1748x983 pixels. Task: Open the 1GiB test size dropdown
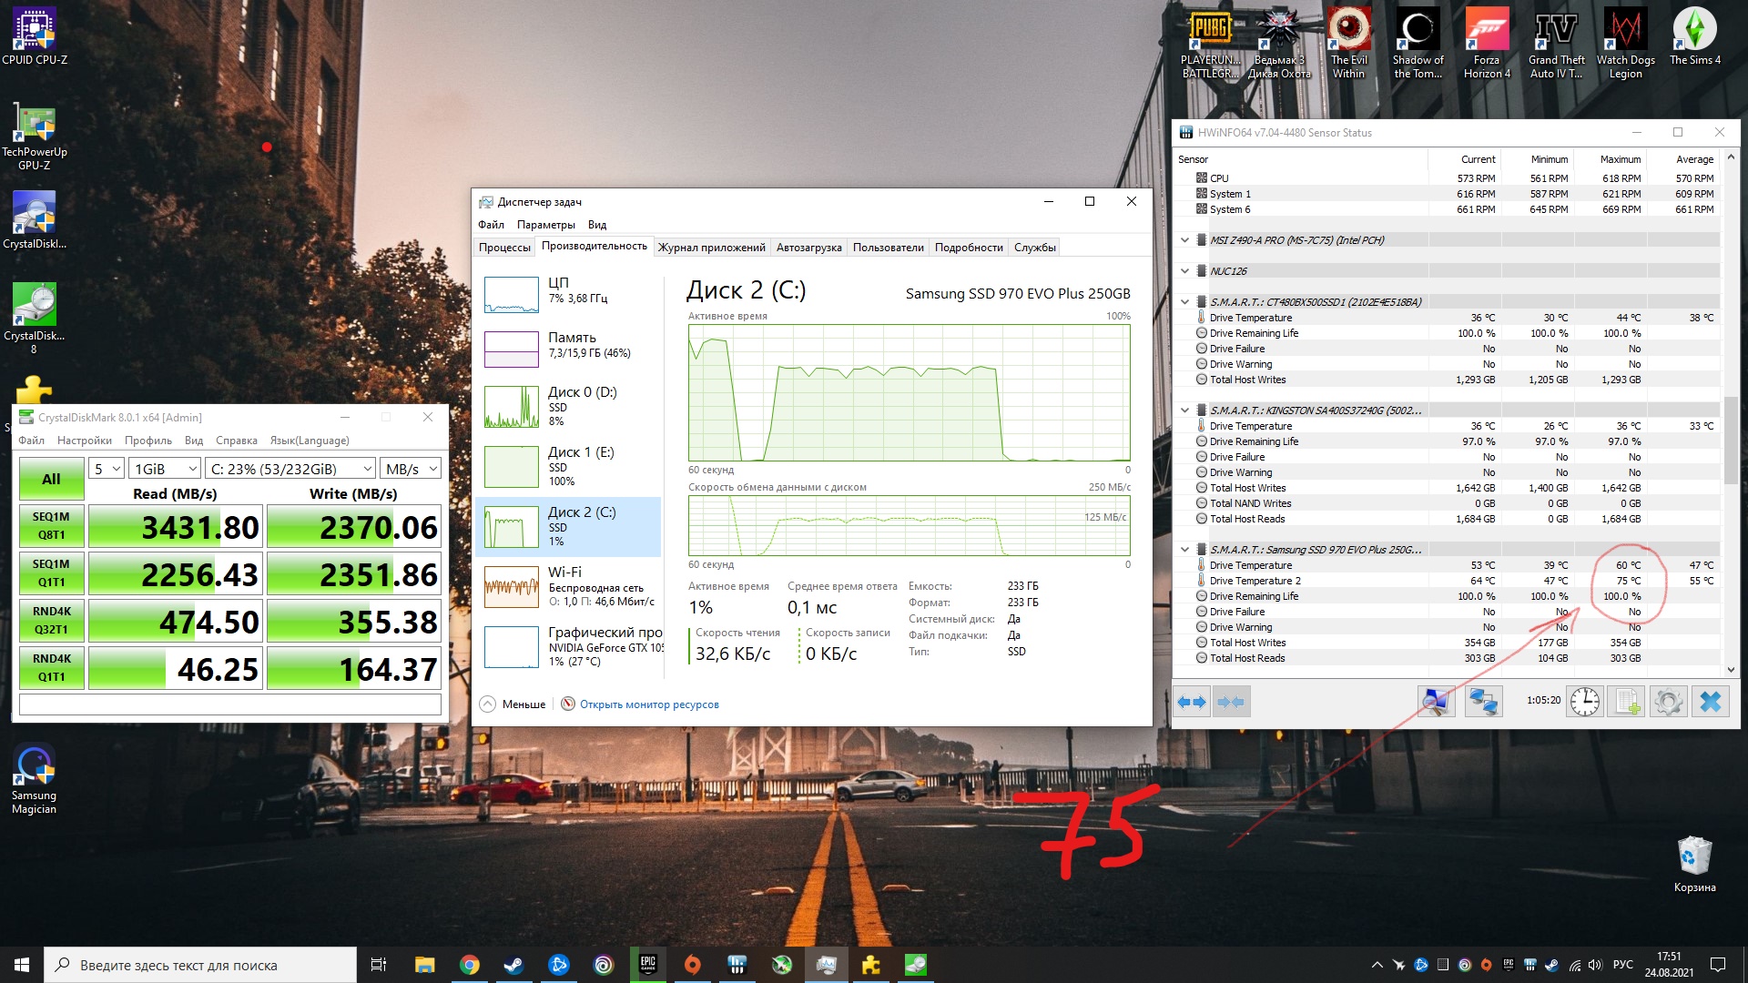pos(165,469)
